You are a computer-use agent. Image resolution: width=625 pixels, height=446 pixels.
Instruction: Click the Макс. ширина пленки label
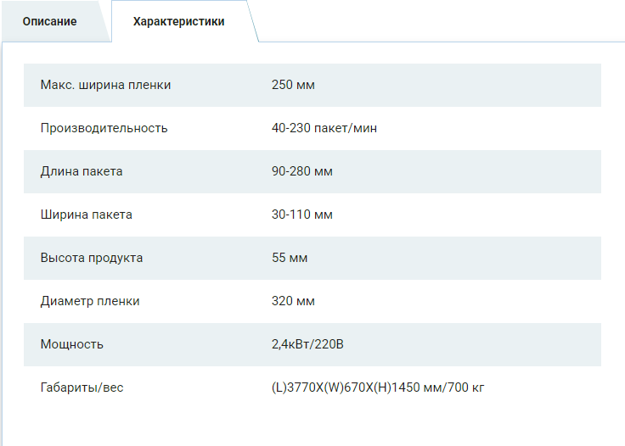tap(105, 85)
